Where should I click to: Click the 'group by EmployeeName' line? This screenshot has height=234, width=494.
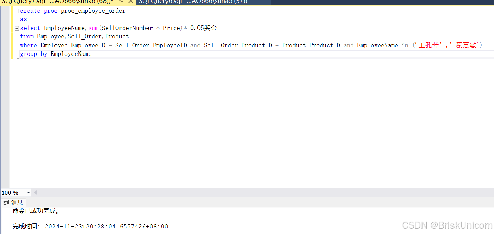point(56,54)
